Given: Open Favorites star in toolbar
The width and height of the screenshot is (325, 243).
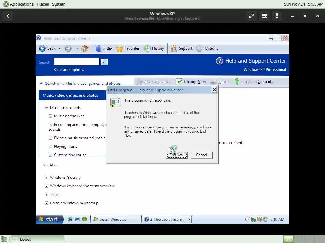Looking at the screenshot, I should 119,48.
